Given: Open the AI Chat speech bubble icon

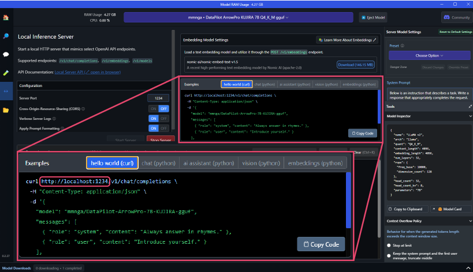Looking at the screenshot, I should coord(6,54).
